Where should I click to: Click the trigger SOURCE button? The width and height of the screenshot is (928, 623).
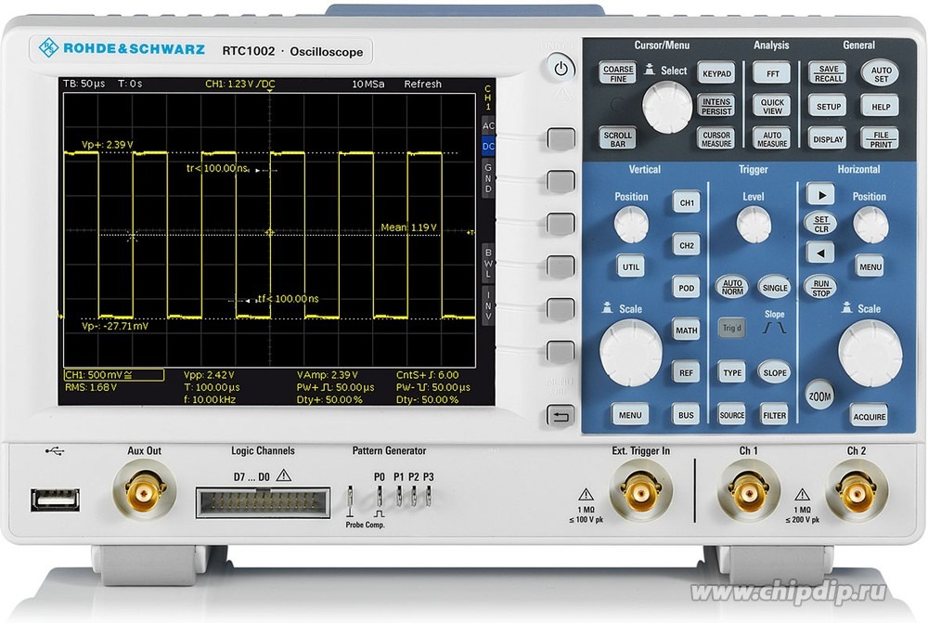(x=731, y=415)
